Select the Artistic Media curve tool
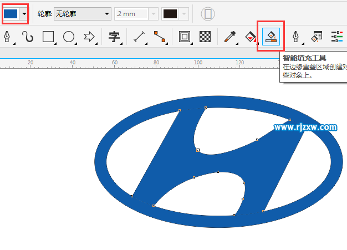The height and width of the screenshot is (250, 347). click(x=28, y=37)
